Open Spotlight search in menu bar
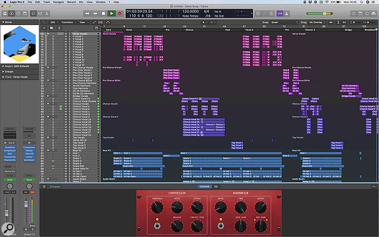The image size is (379, 237). [361, 2]
